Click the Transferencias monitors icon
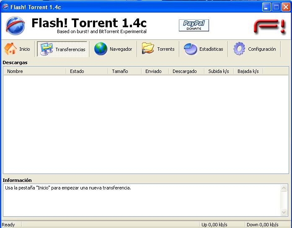The image size is (292, 228). tap(47, 49)
